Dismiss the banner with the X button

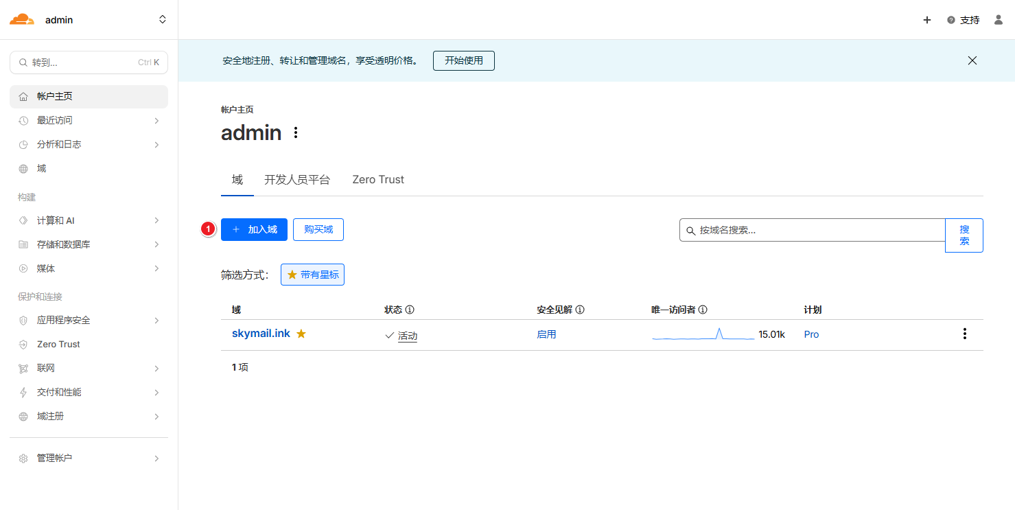[x=972, y=60]
